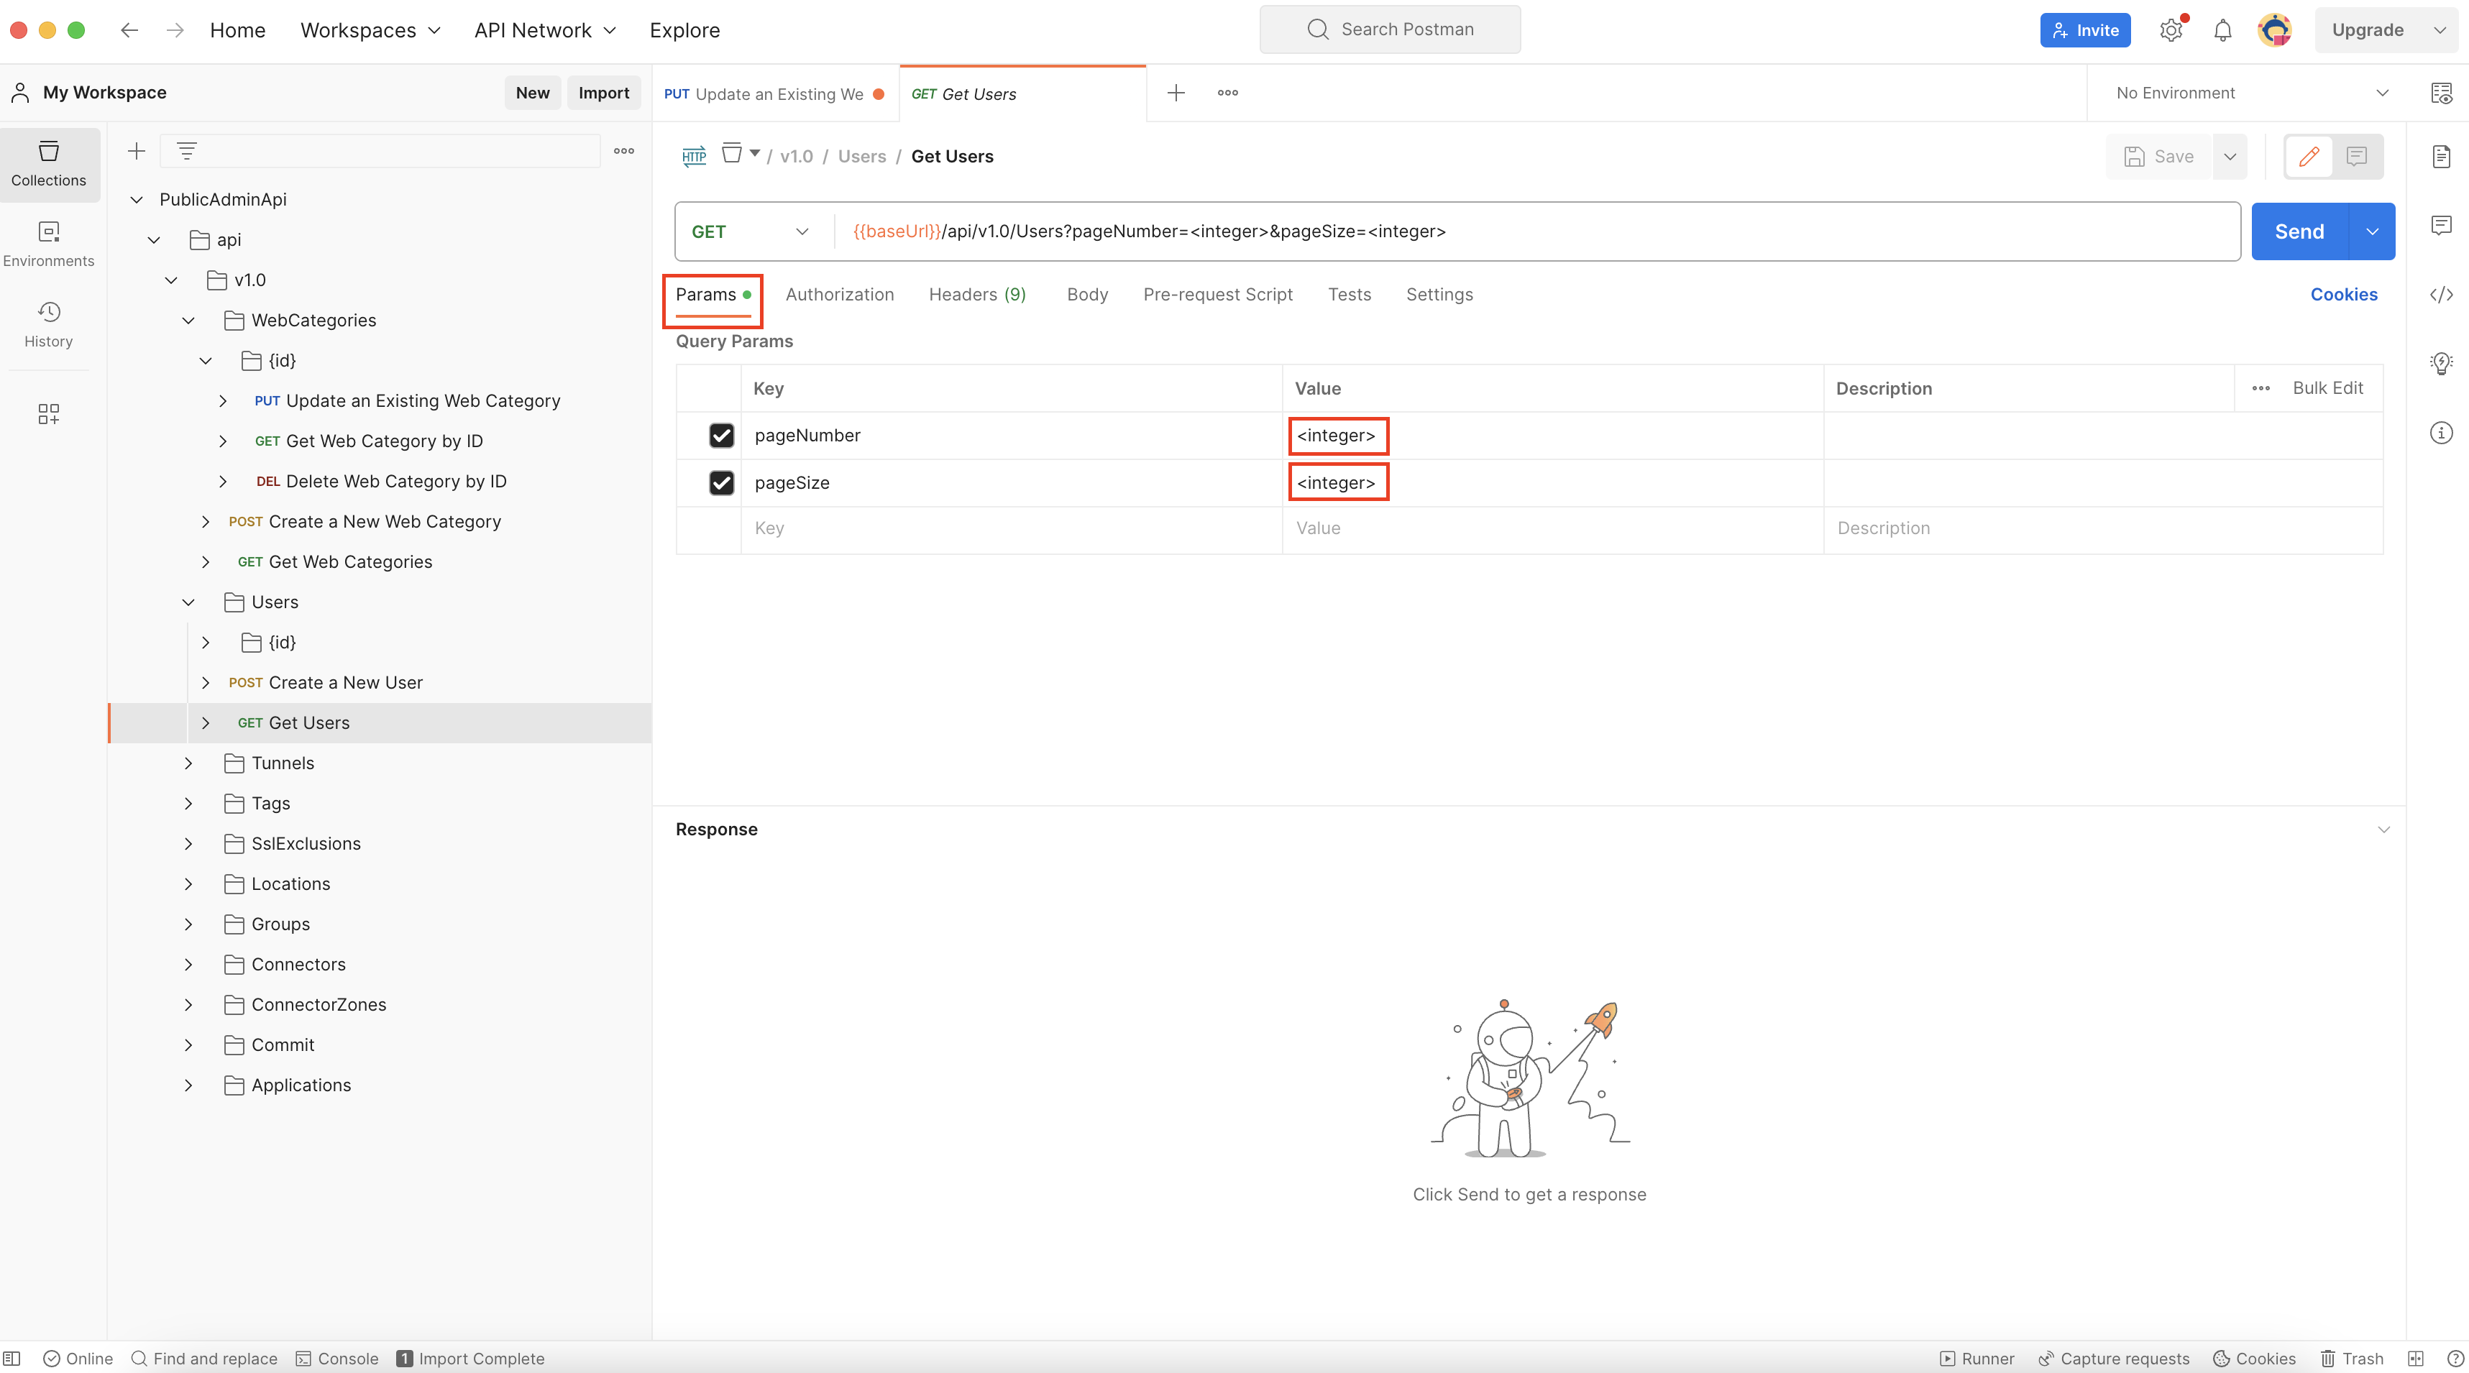Expand the Tunnels folder
2469x1373 pixels.
(189, 763)
